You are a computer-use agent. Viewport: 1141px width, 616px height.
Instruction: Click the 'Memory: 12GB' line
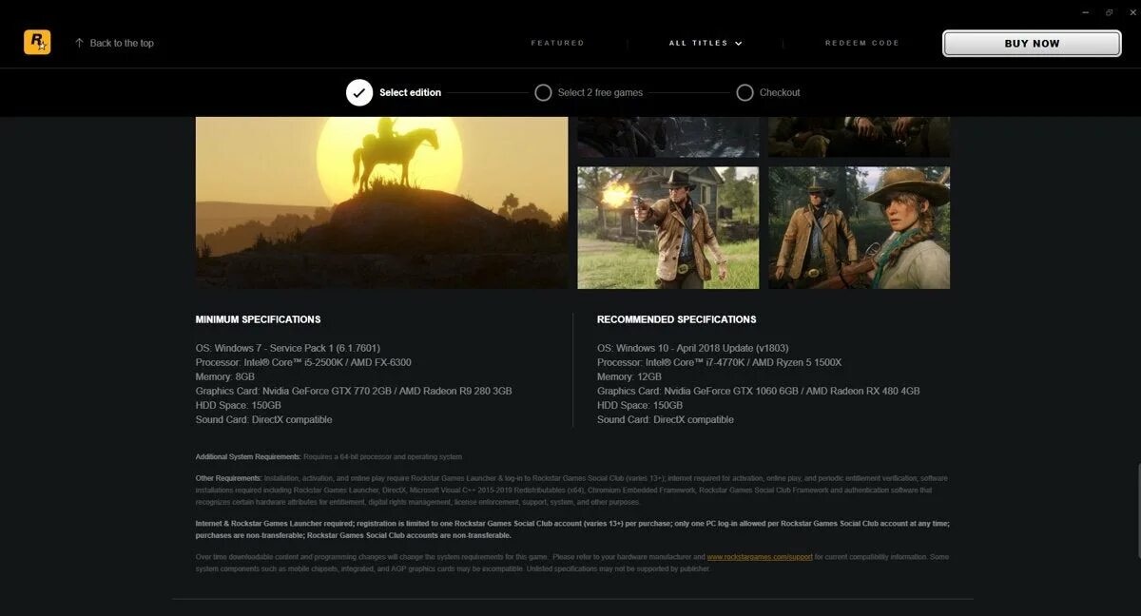(629, 376)
